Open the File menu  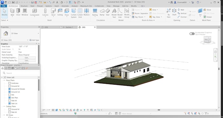tap(4, 6)
